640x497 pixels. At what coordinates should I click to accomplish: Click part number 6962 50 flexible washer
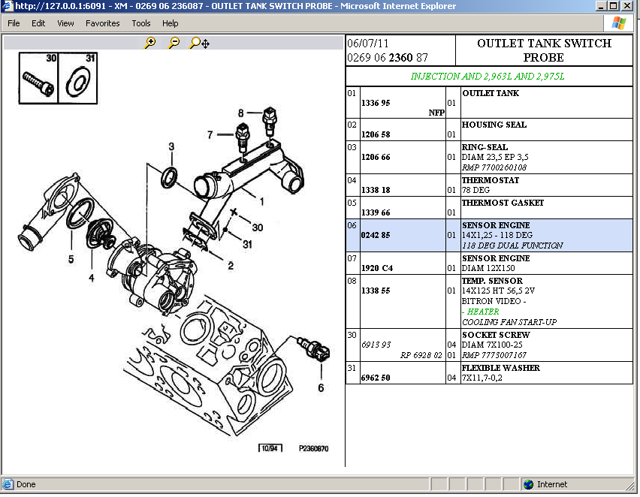coord(376,378)
